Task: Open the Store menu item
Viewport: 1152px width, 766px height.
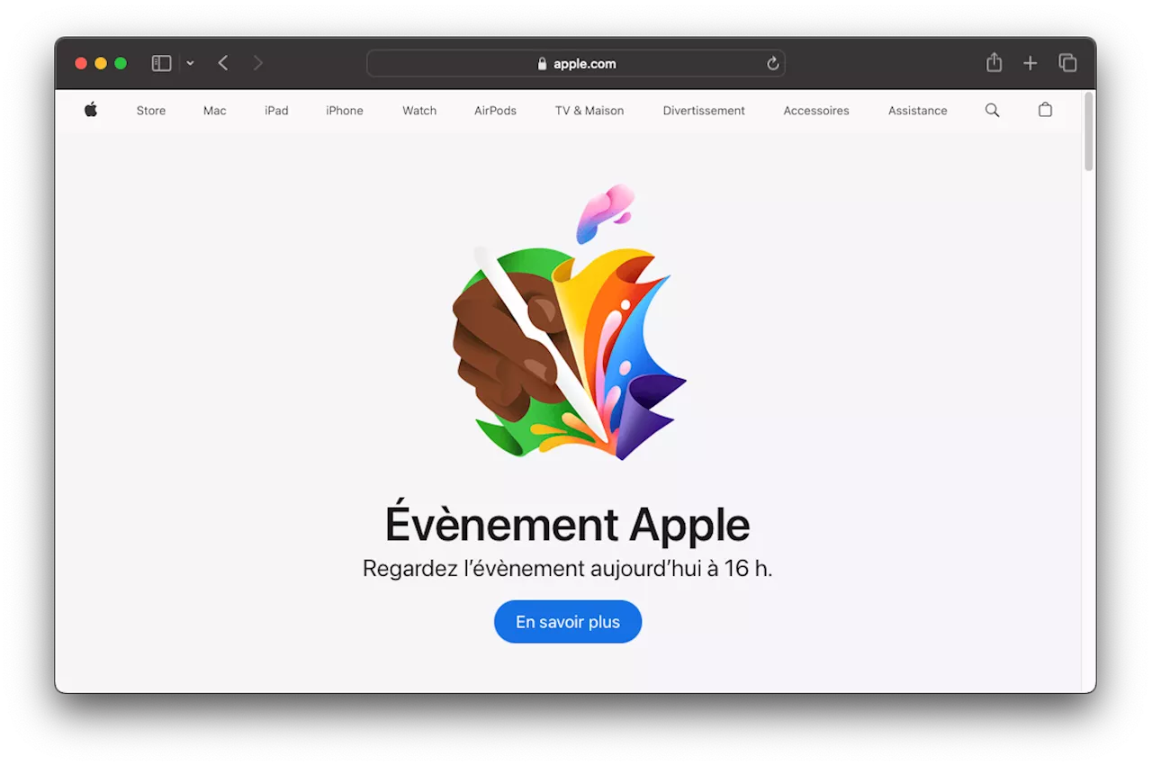Action: pos(151,111)
